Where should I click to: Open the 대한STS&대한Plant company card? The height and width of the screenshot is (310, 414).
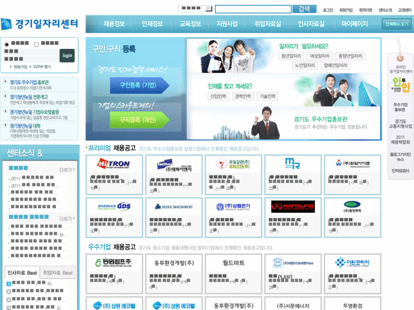[293, 274]
